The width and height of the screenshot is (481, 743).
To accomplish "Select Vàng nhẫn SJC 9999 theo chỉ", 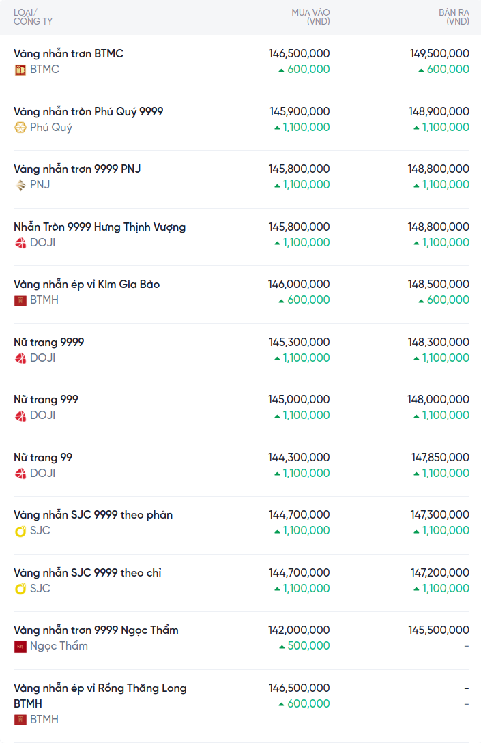I will 87,572.
